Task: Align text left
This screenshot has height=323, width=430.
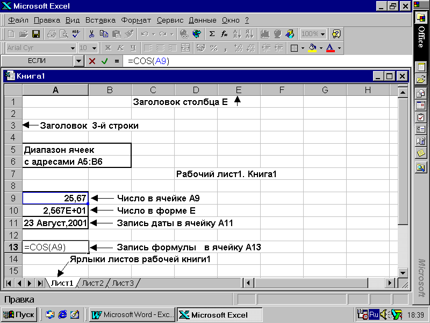Action: [148, 48]
